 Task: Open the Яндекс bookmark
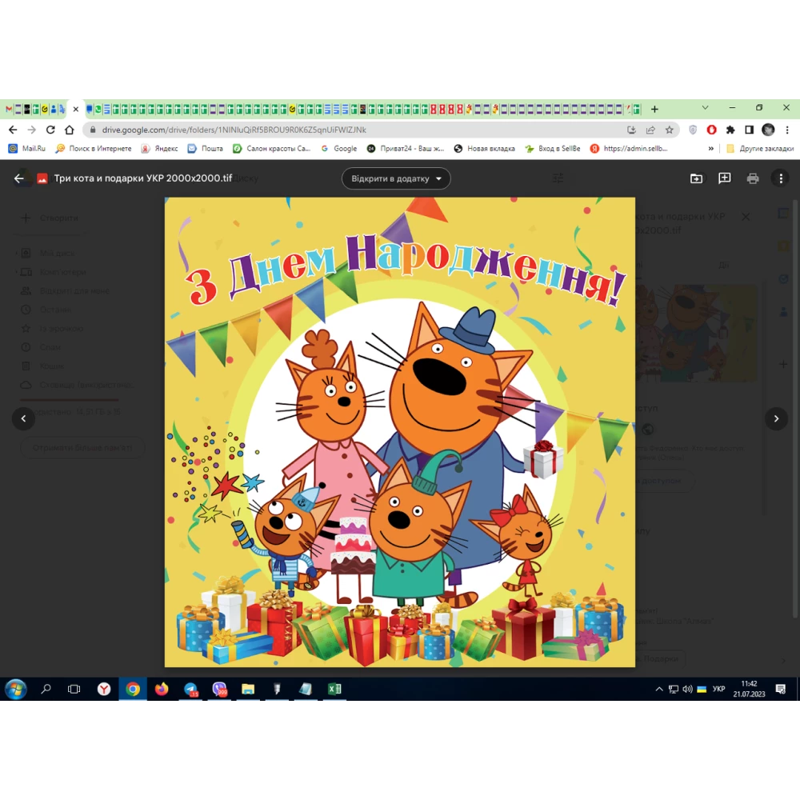tap(160, 149)
